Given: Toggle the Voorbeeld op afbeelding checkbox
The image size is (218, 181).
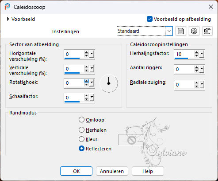Looking at the screenshot, I should click(x=149, y=19).
